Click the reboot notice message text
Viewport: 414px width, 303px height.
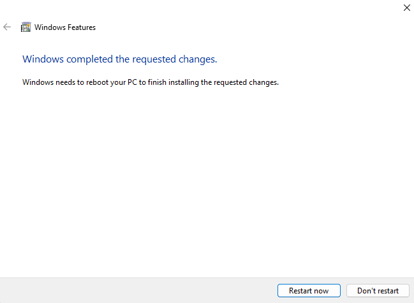coord(151,82)
